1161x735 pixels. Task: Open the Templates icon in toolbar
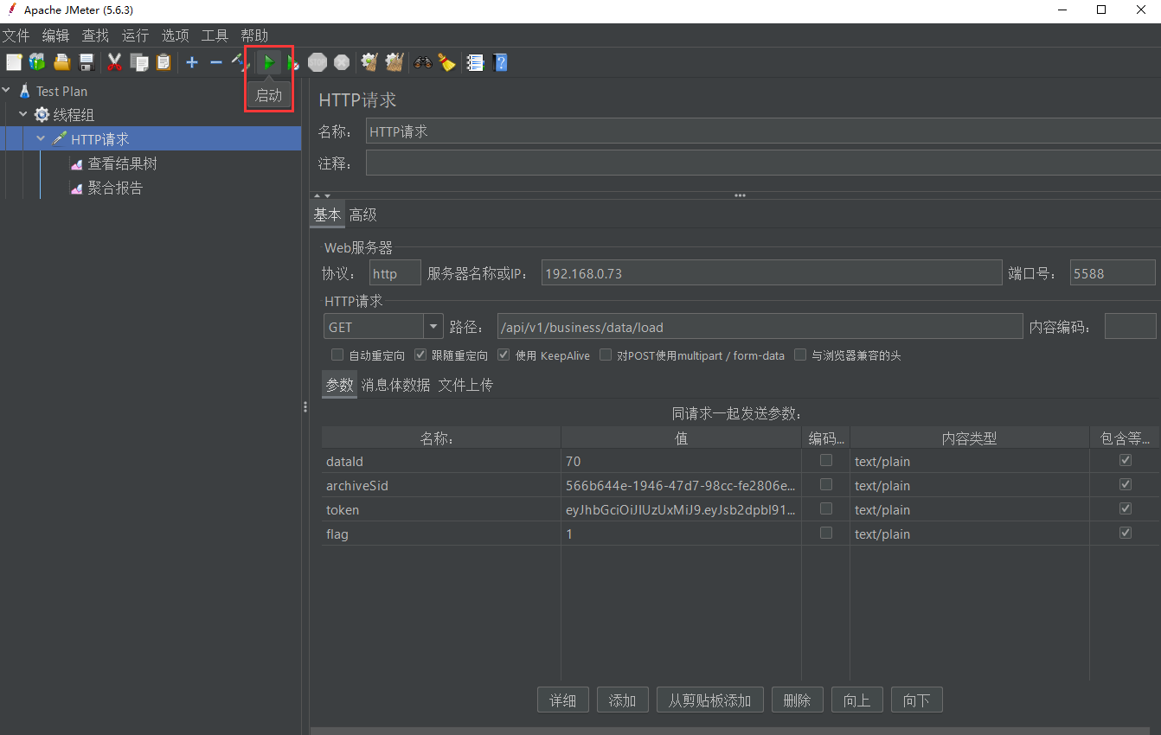[36, 62]
